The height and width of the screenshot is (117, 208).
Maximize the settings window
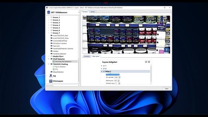coord(165,8)
